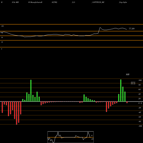
Task: Click the 18.91 value in MR panel
Action: point(133,82)
